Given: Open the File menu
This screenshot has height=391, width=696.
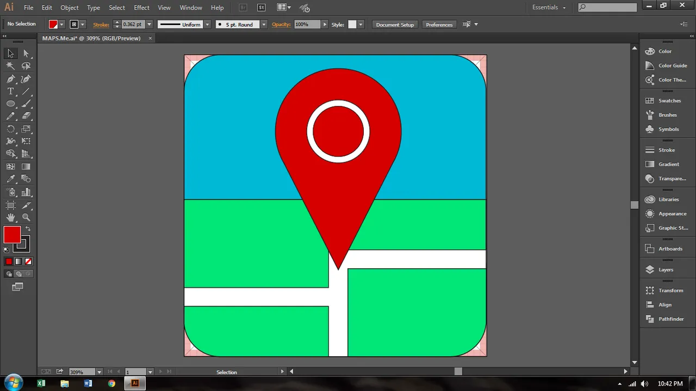Looking at the screenshot, I should tap(28, 8).
